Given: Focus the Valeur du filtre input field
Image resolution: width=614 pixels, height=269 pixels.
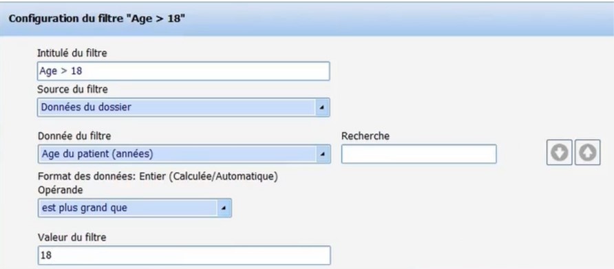Looking at the screenshot, I should pyautogui.click(x=184, y=255).
